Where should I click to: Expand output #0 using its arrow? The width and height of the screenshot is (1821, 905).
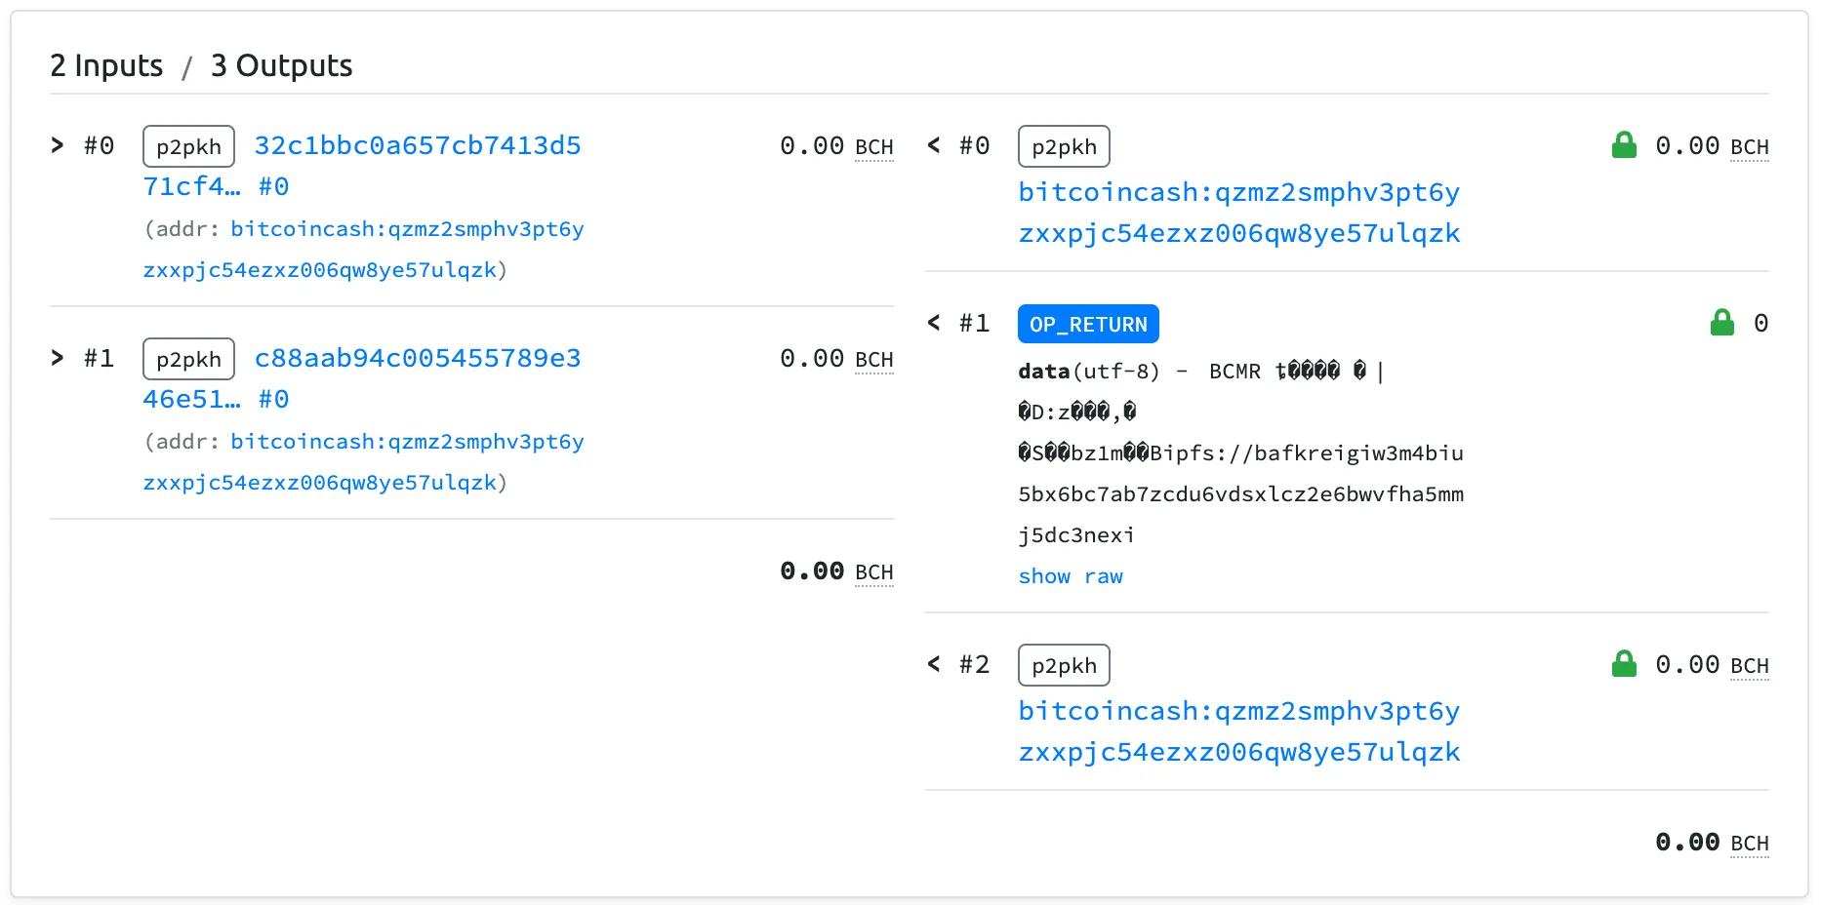click(x=934, y=145)
